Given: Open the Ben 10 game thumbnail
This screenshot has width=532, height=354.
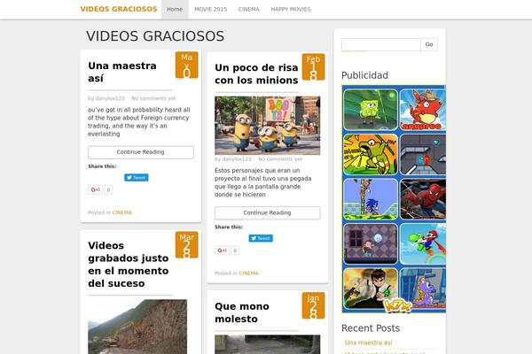Looking at the screenshot, I should click(370, 288).
